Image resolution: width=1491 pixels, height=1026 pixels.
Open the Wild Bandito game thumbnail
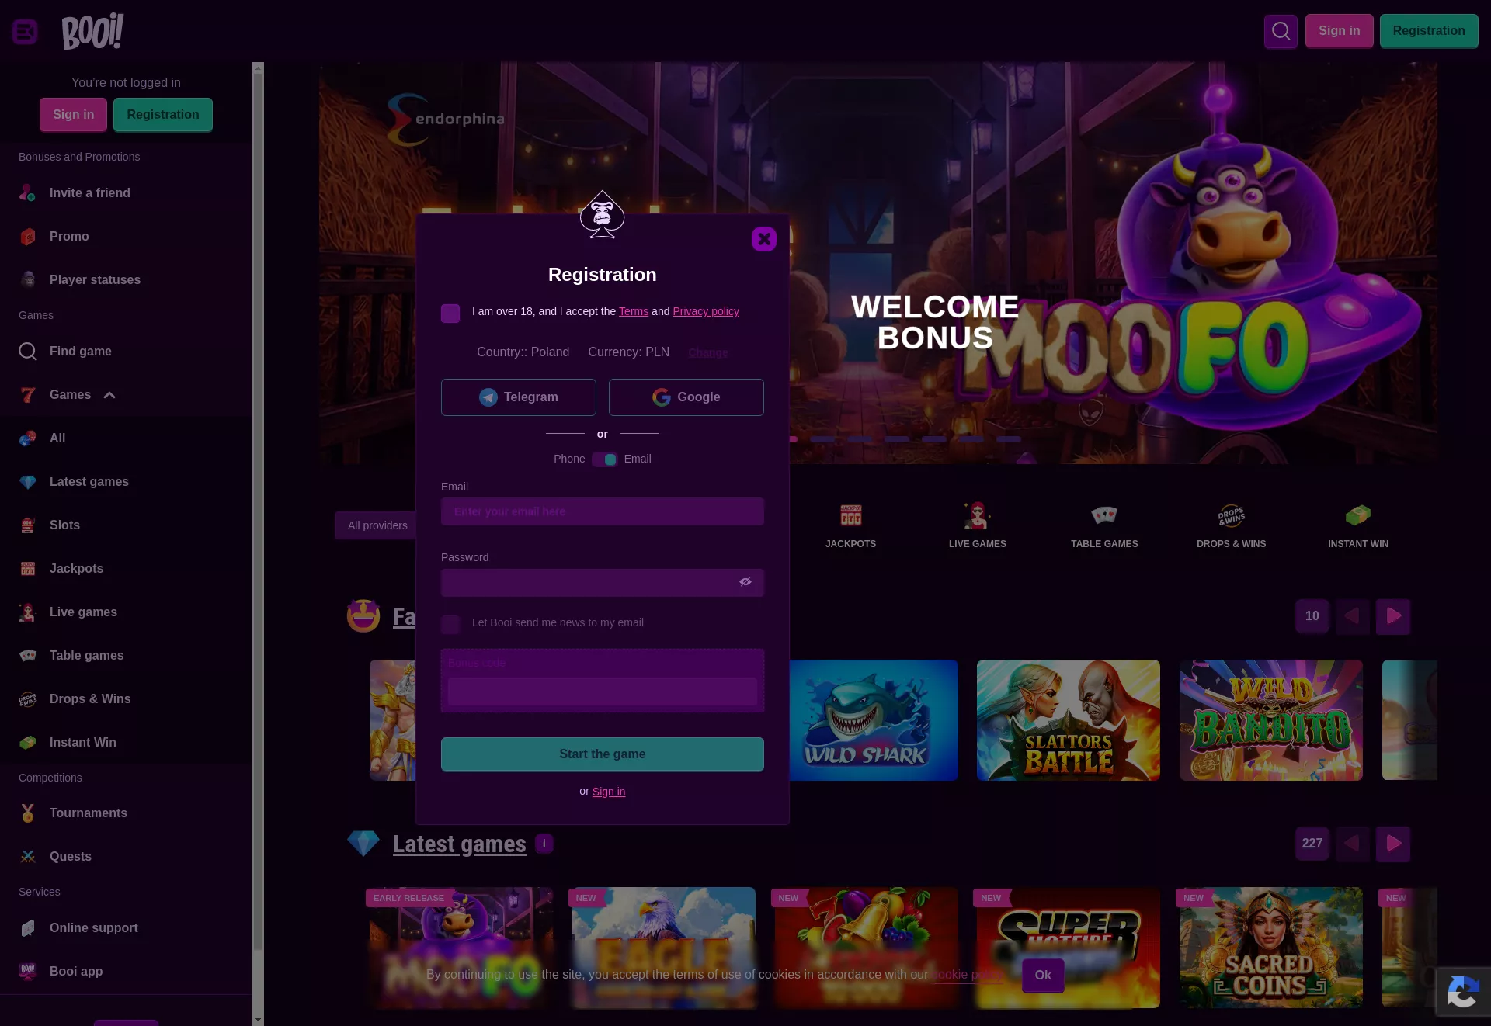click(1271, 720)
